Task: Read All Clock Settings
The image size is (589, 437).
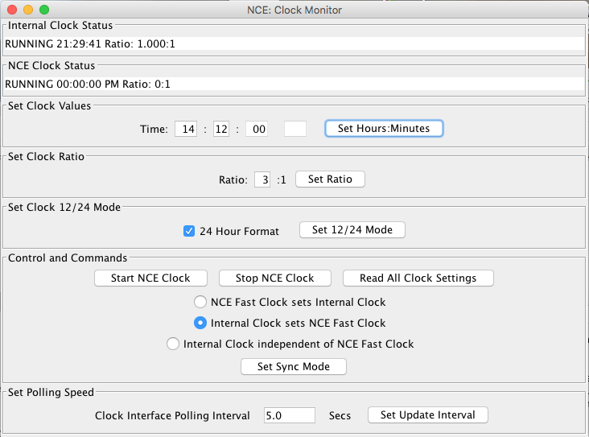Action: pyautogui.click(x=418, y=278)
